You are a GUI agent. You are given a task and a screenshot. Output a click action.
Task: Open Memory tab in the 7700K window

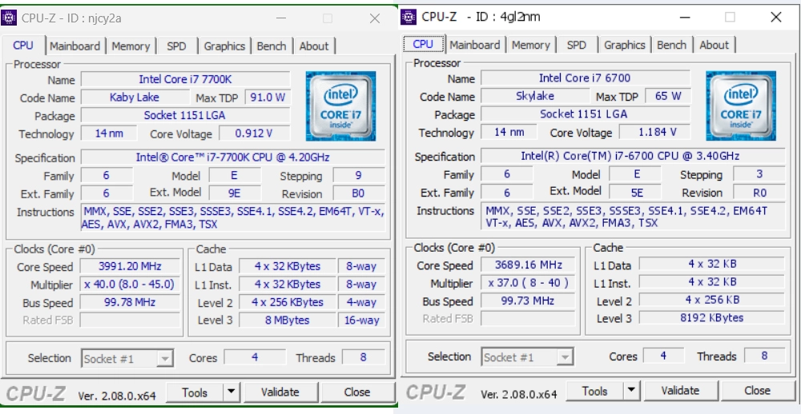pos(131,46)
